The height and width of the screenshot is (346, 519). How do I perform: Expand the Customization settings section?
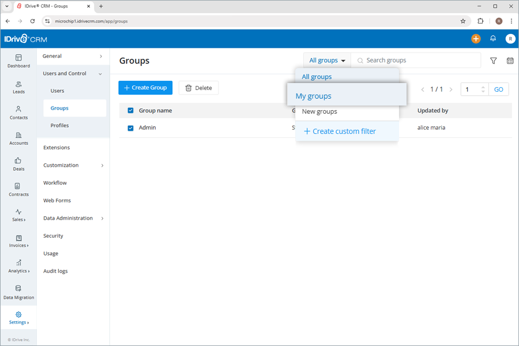point(61,165)
